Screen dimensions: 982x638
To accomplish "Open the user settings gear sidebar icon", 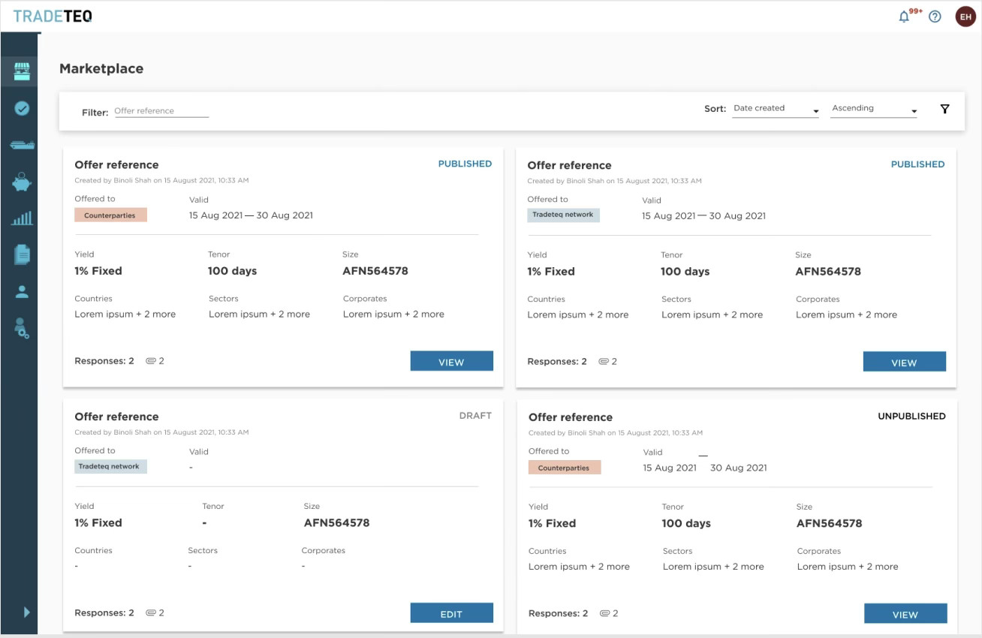I will click(x=23, y=328).
